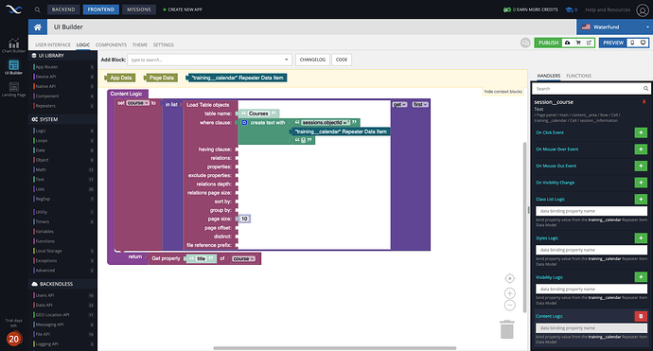Screen dimensions: 653x351
Task: Switch to the BACKEND tab
Action: click(x=63, y=9)
